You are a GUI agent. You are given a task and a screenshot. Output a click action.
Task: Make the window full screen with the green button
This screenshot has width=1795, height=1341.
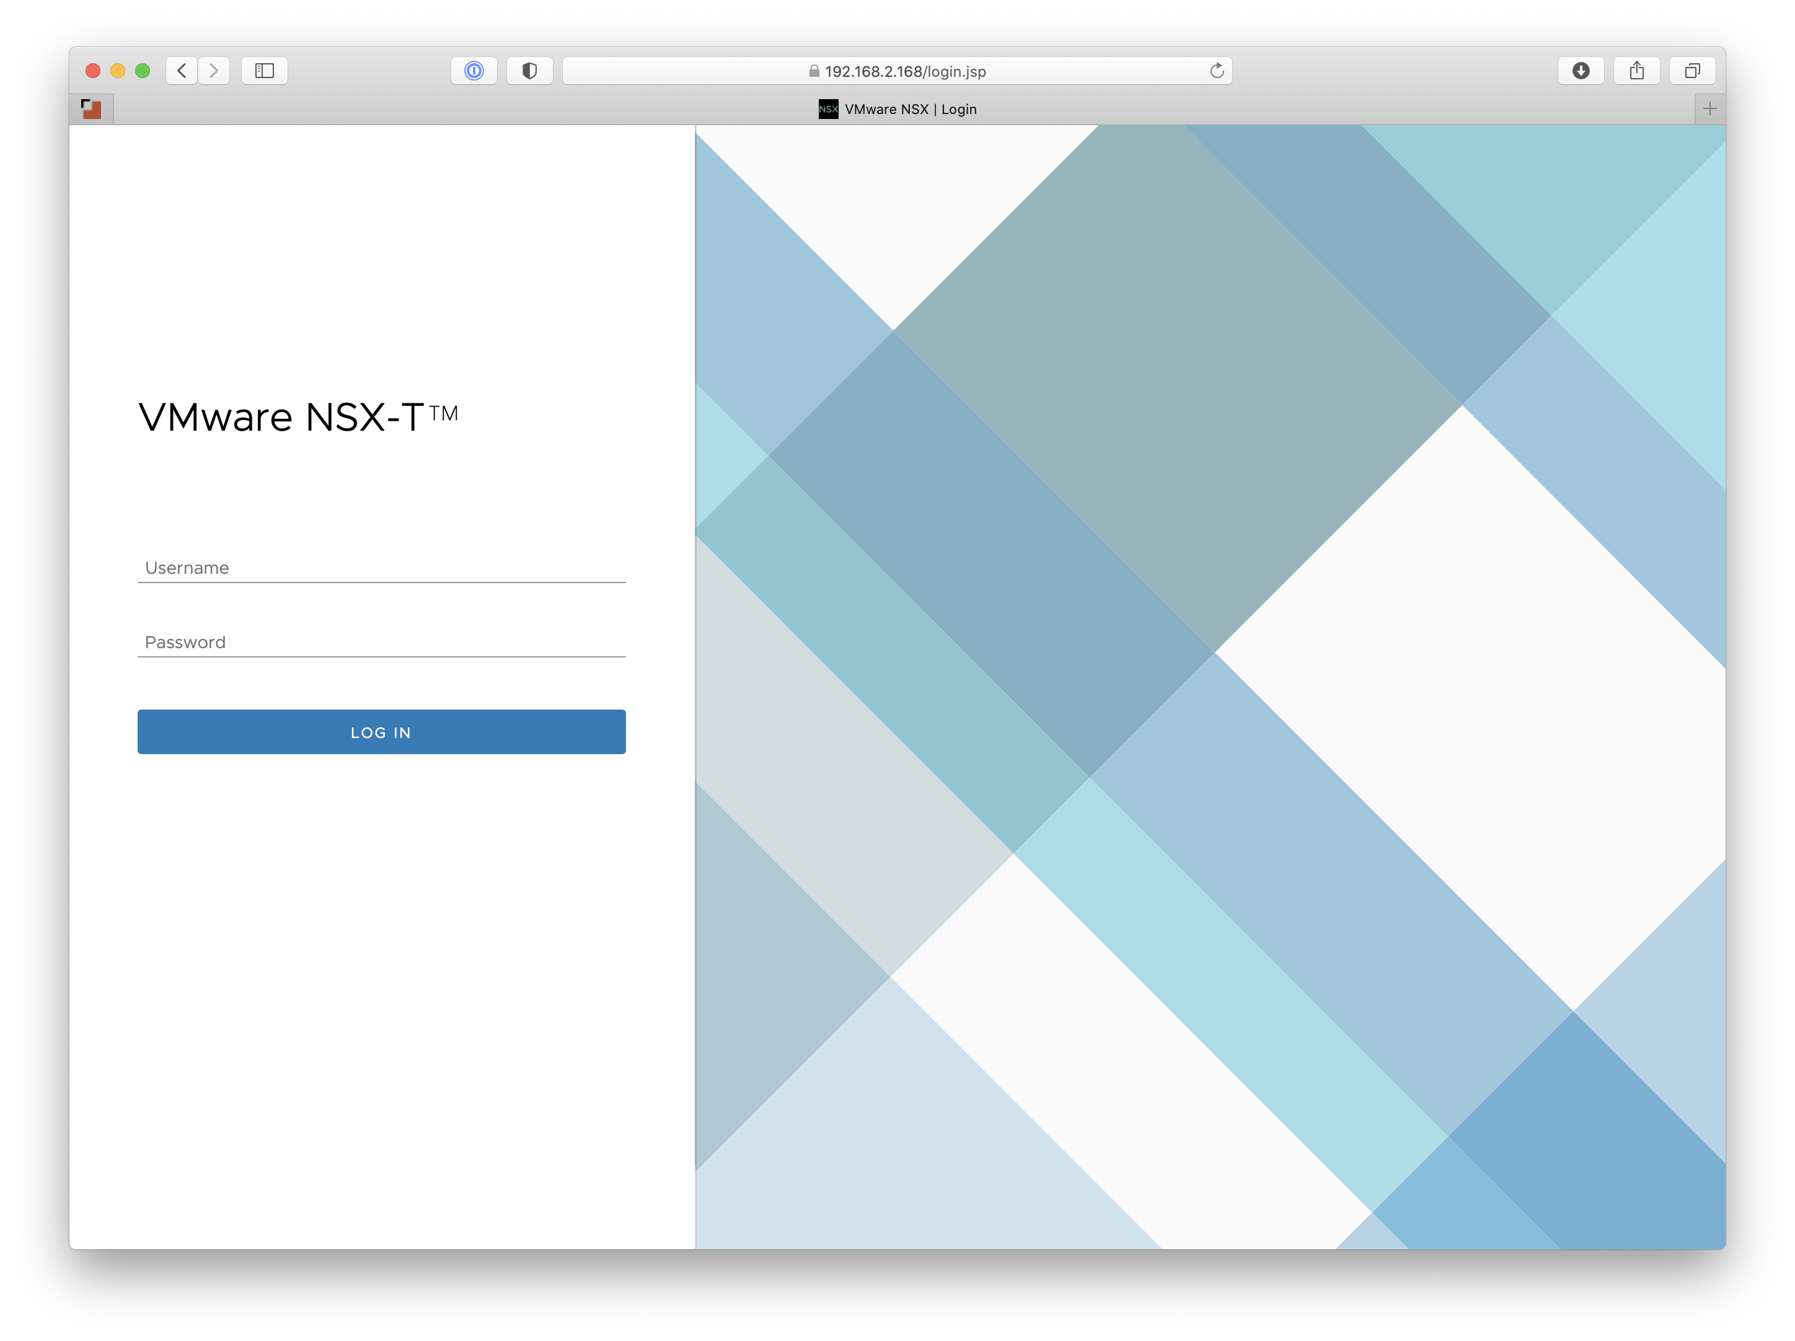coord(143,71)
